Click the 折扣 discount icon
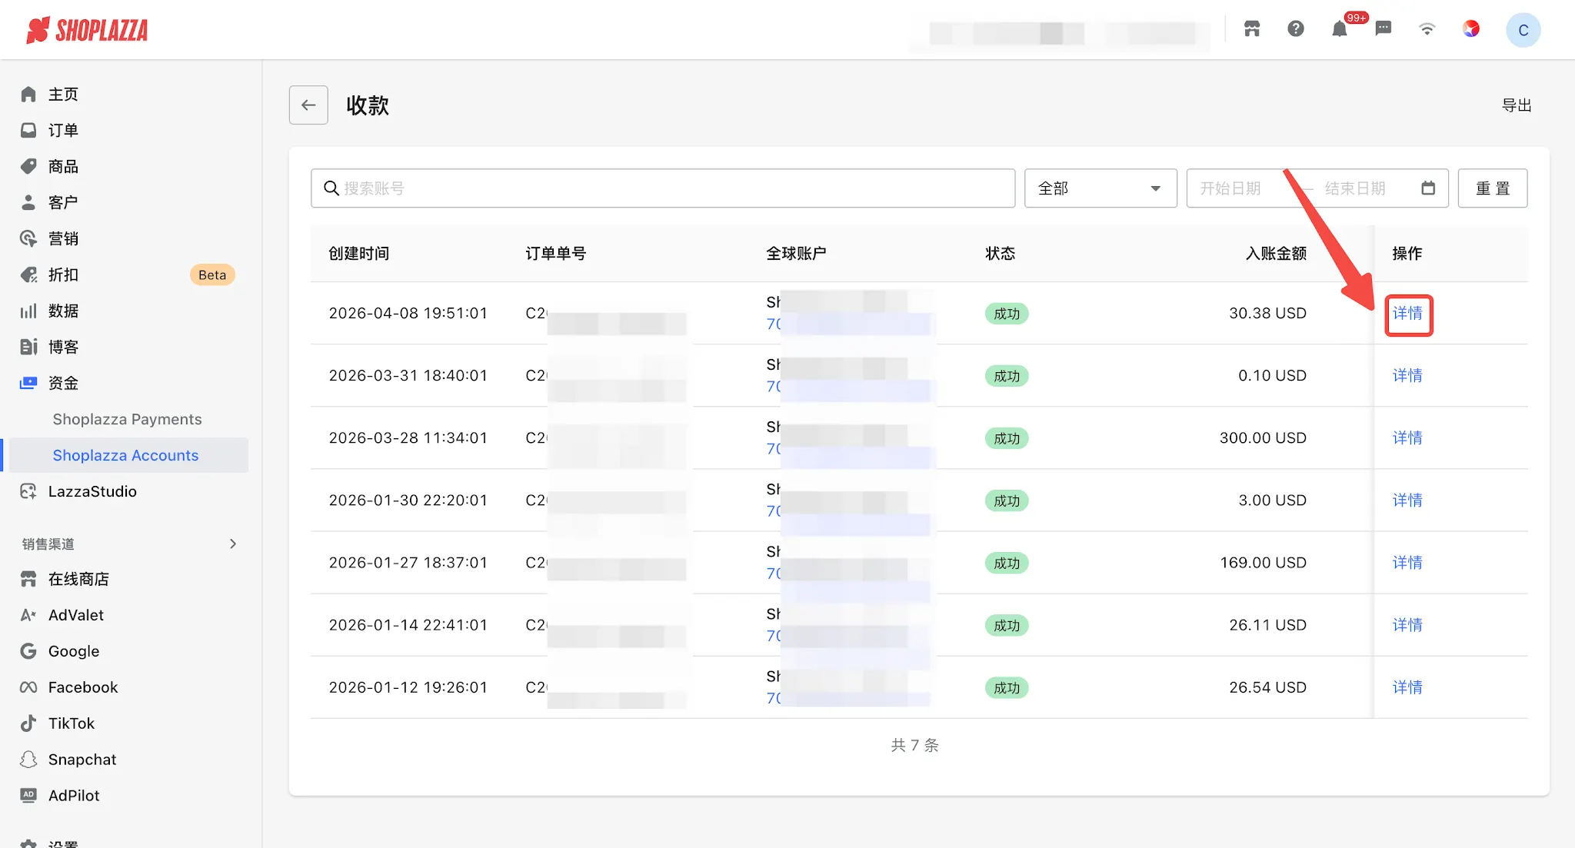The image size is (1575, 848). coord(28,275)
